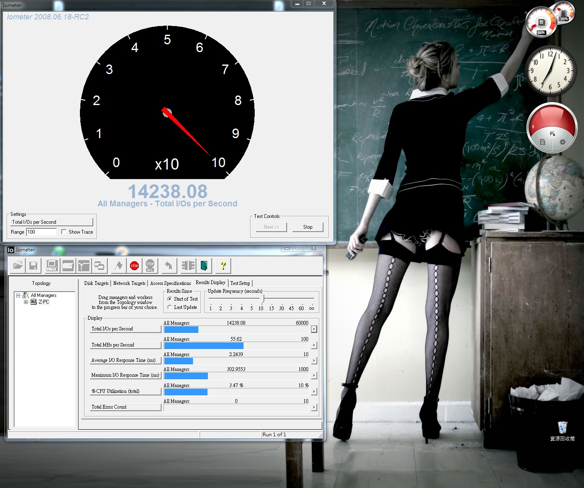Viewport: 584px width, 488px height.
Task: Click the Update Frequency slider handle
Action: pyautogui.click(x=263, y=299)
